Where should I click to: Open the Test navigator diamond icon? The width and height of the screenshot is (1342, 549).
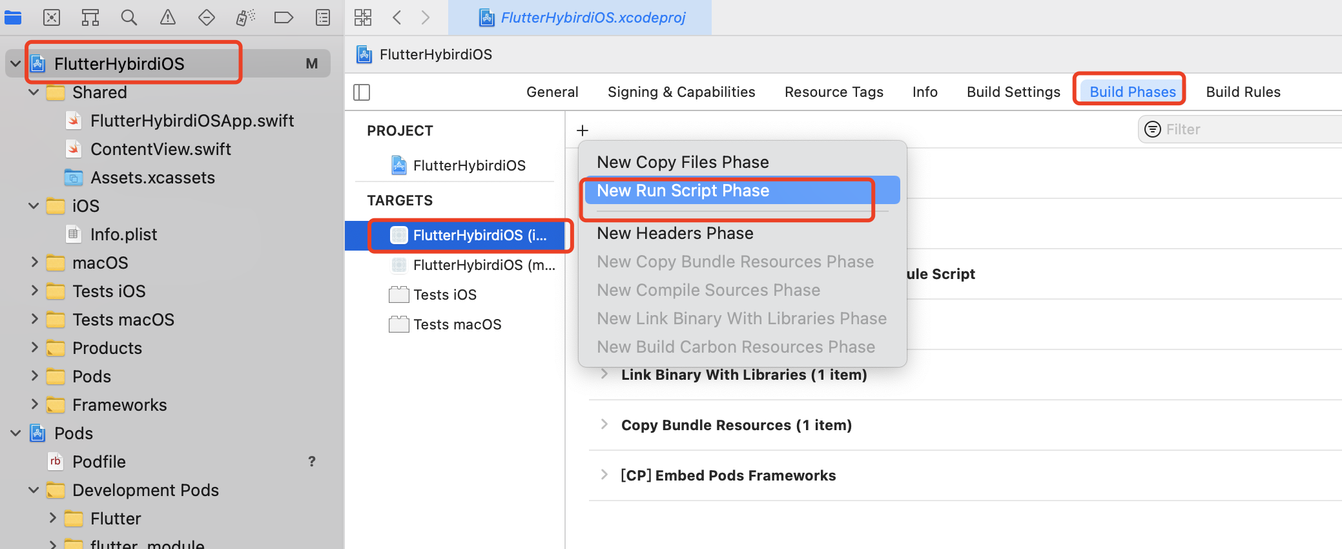pyautogui.click(x=207, y=17)
